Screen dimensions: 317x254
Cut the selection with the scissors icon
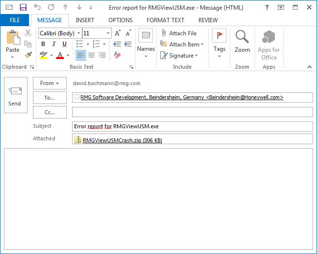pyautogui.click(x=28, y=33)
